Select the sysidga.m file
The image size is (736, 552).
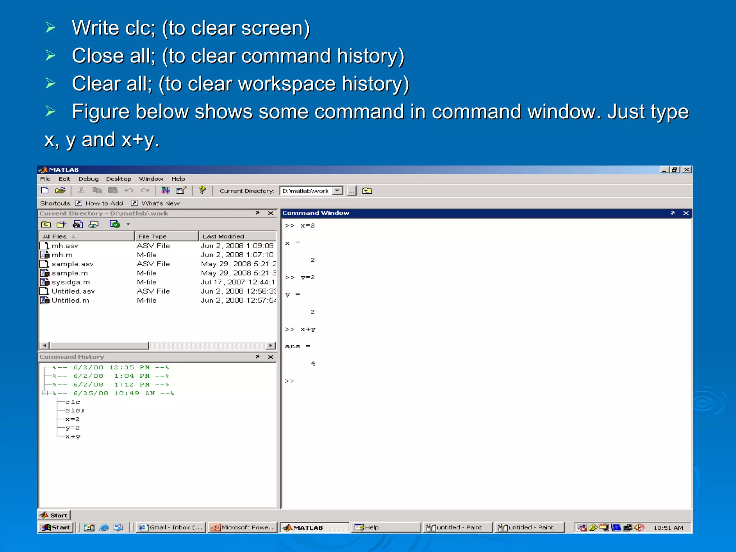(70, 282)
